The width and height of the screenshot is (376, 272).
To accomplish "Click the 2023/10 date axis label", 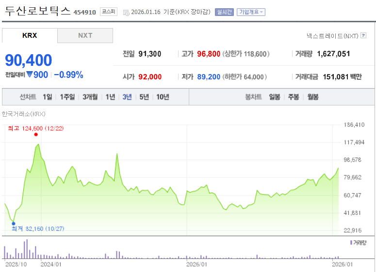I will pos(16,264).
